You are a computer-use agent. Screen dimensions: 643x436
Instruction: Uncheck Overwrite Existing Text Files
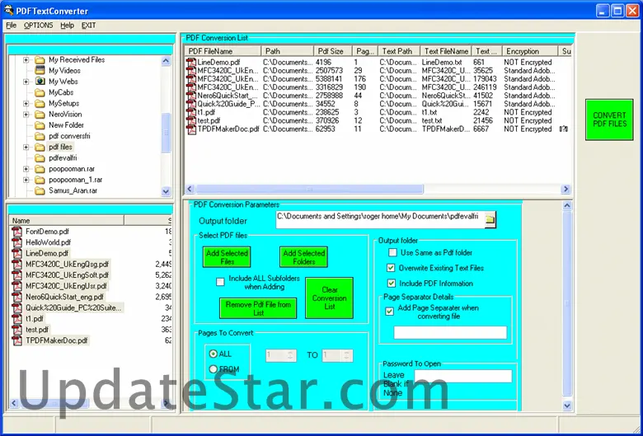coord(392,268)
